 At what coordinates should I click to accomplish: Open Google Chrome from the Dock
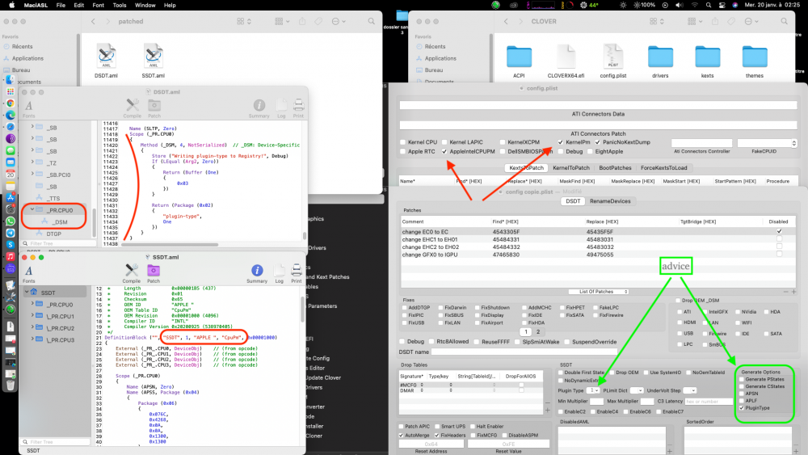click(11, 103)
